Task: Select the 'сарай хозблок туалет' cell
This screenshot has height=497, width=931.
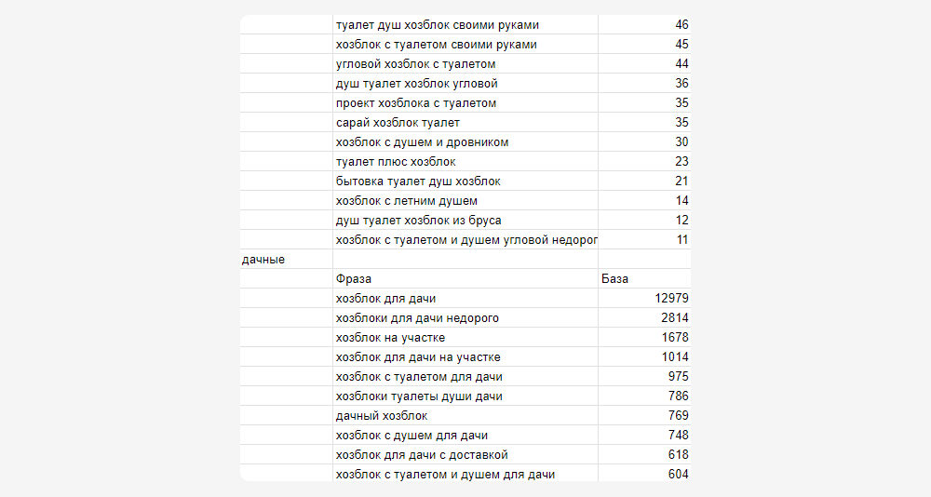Action: [x=398, y=123]
